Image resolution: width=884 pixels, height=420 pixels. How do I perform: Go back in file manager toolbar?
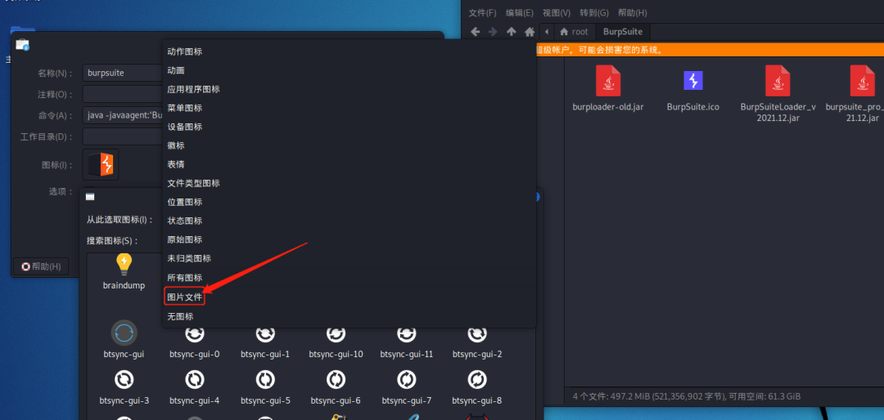coord(476,32)
